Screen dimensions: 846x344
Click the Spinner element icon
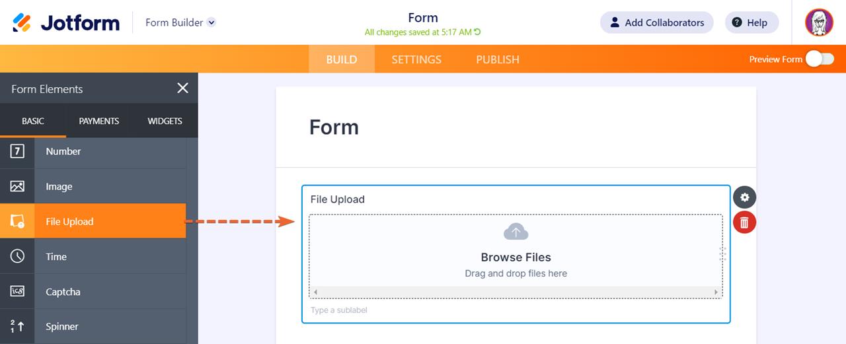[17, 326]
